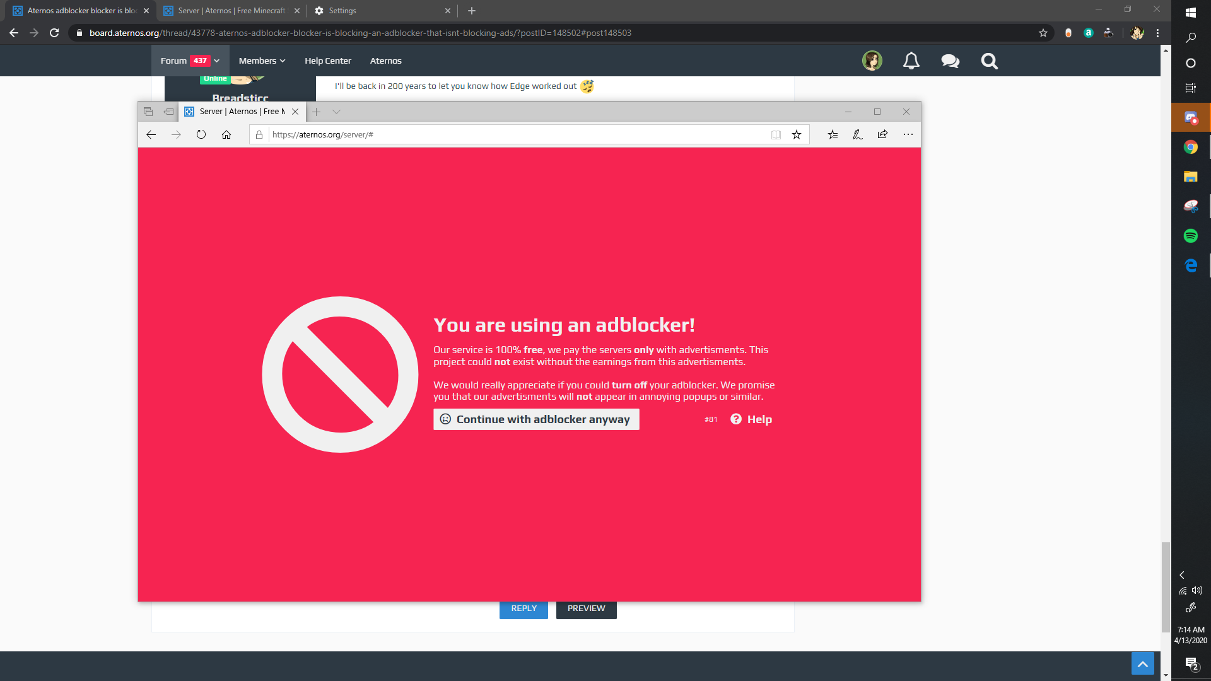Show Edge tab previews chevron
Screen dimensions: 1211x681
(336, 112)
